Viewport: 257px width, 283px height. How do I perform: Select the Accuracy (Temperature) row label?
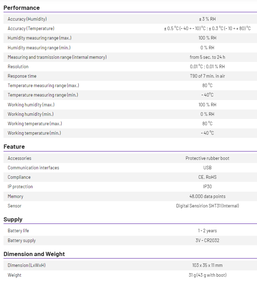pyautogui.click(x=31, y=29)
